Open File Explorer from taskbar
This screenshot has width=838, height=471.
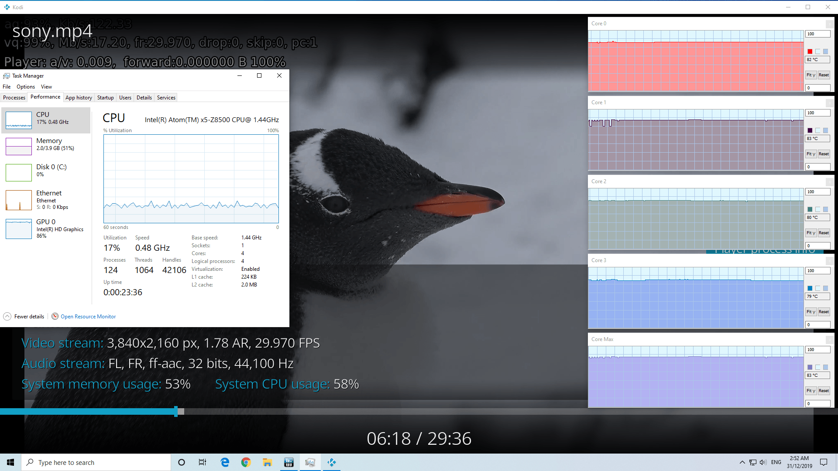(x=267, y=462)
